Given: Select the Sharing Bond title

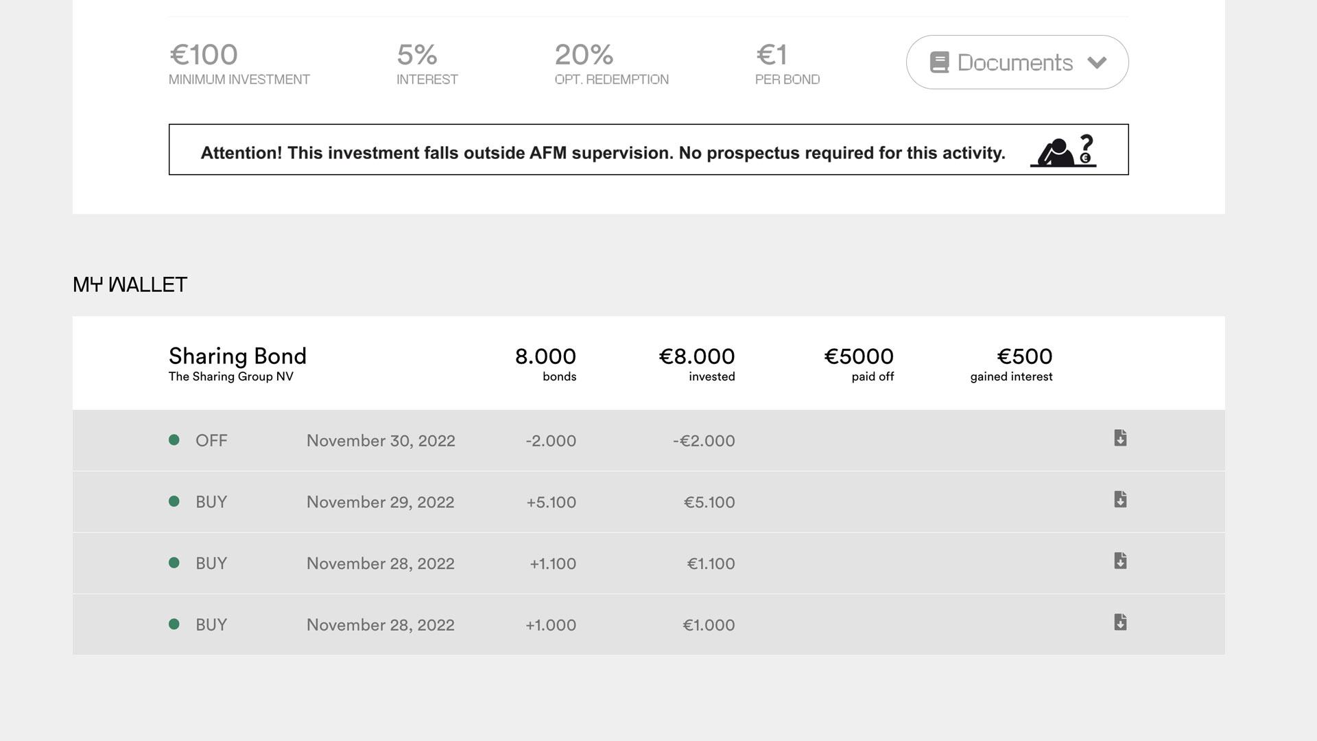Looking at the screenshot, I should [237, 356].
